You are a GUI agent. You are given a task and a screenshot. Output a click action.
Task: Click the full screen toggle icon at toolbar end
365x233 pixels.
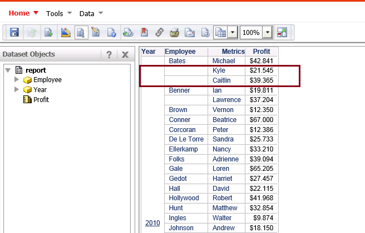click(x=282, y=32)
